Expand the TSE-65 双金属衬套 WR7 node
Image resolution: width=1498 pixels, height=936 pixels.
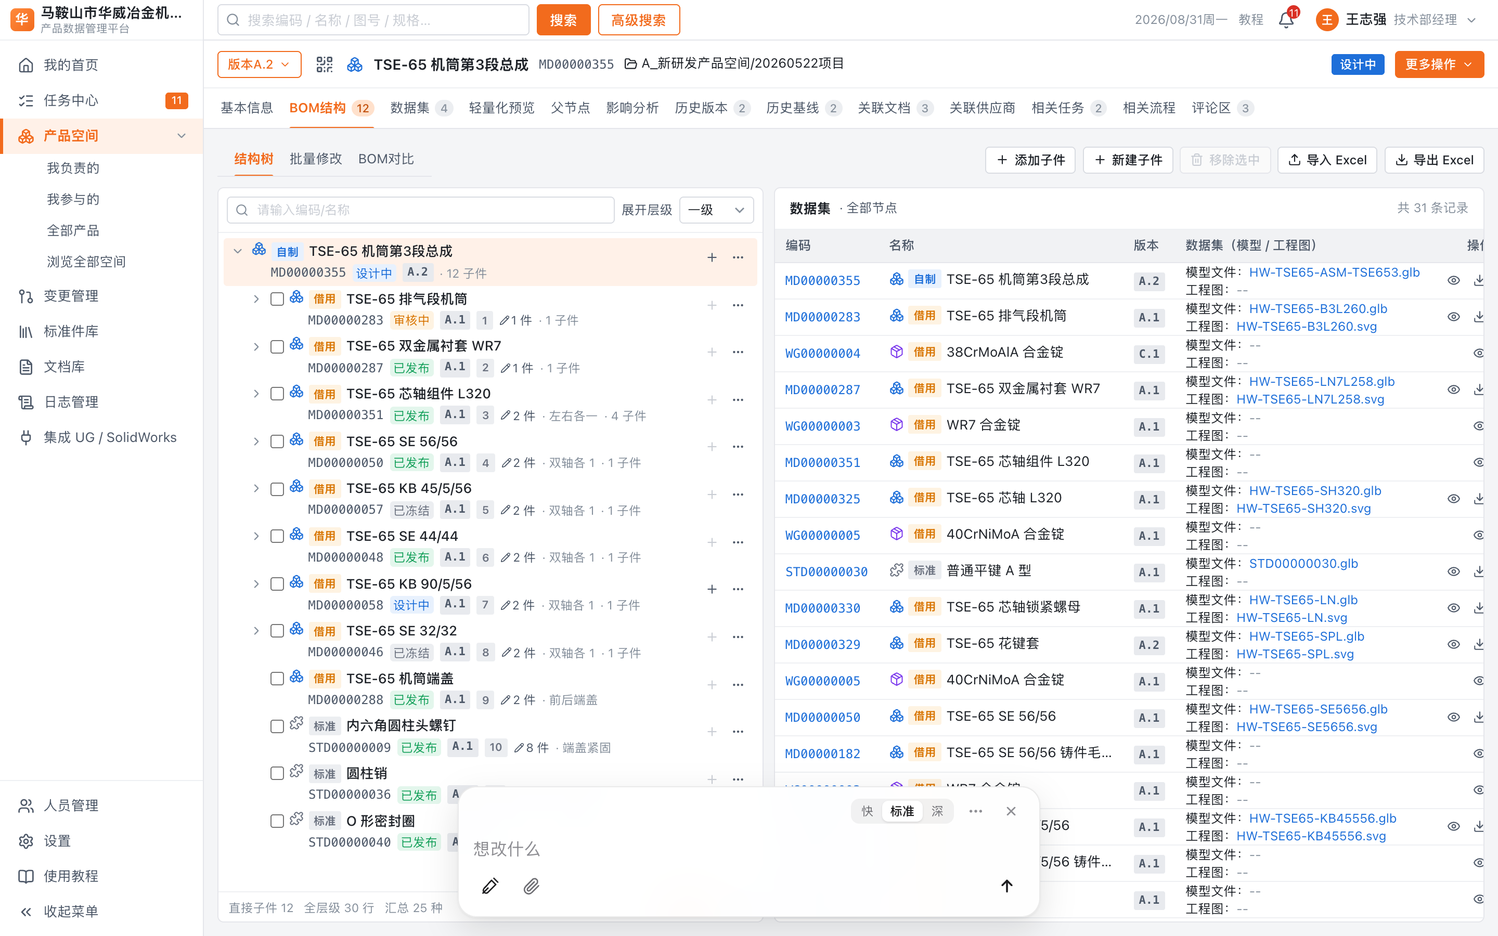(x=256, y=347)
